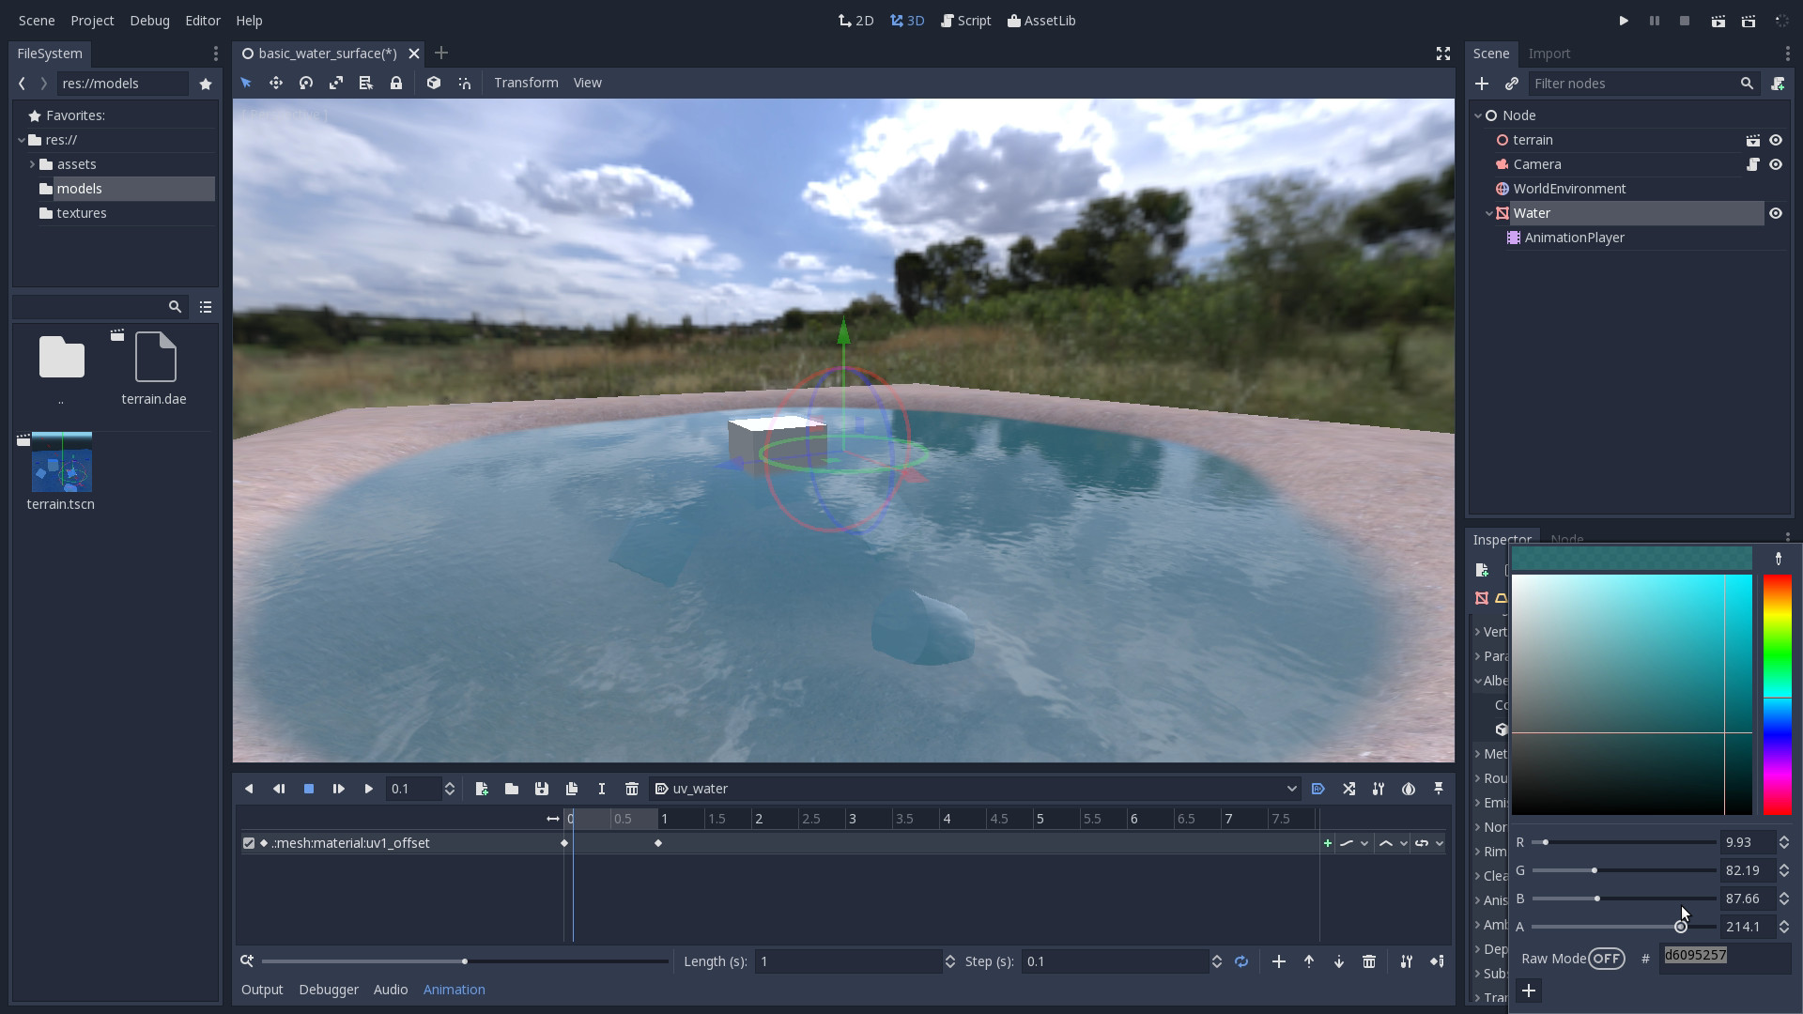Switch to the Import tab
The width and height of the screenshot is (1803, 1014).
point(1549,54)
